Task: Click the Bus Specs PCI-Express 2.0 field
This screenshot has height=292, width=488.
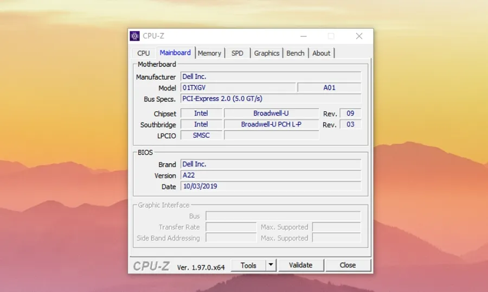Action: [x=271, y=99]
